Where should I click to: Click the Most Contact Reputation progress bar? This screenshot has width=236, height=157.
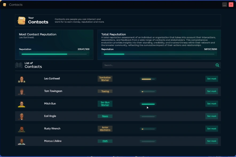[54, 54]
